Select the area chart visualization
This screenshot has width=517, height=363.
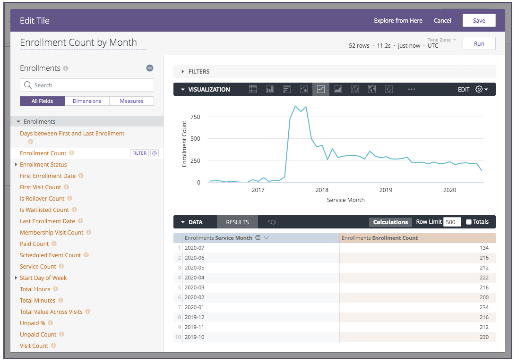[x=338, y=89]
